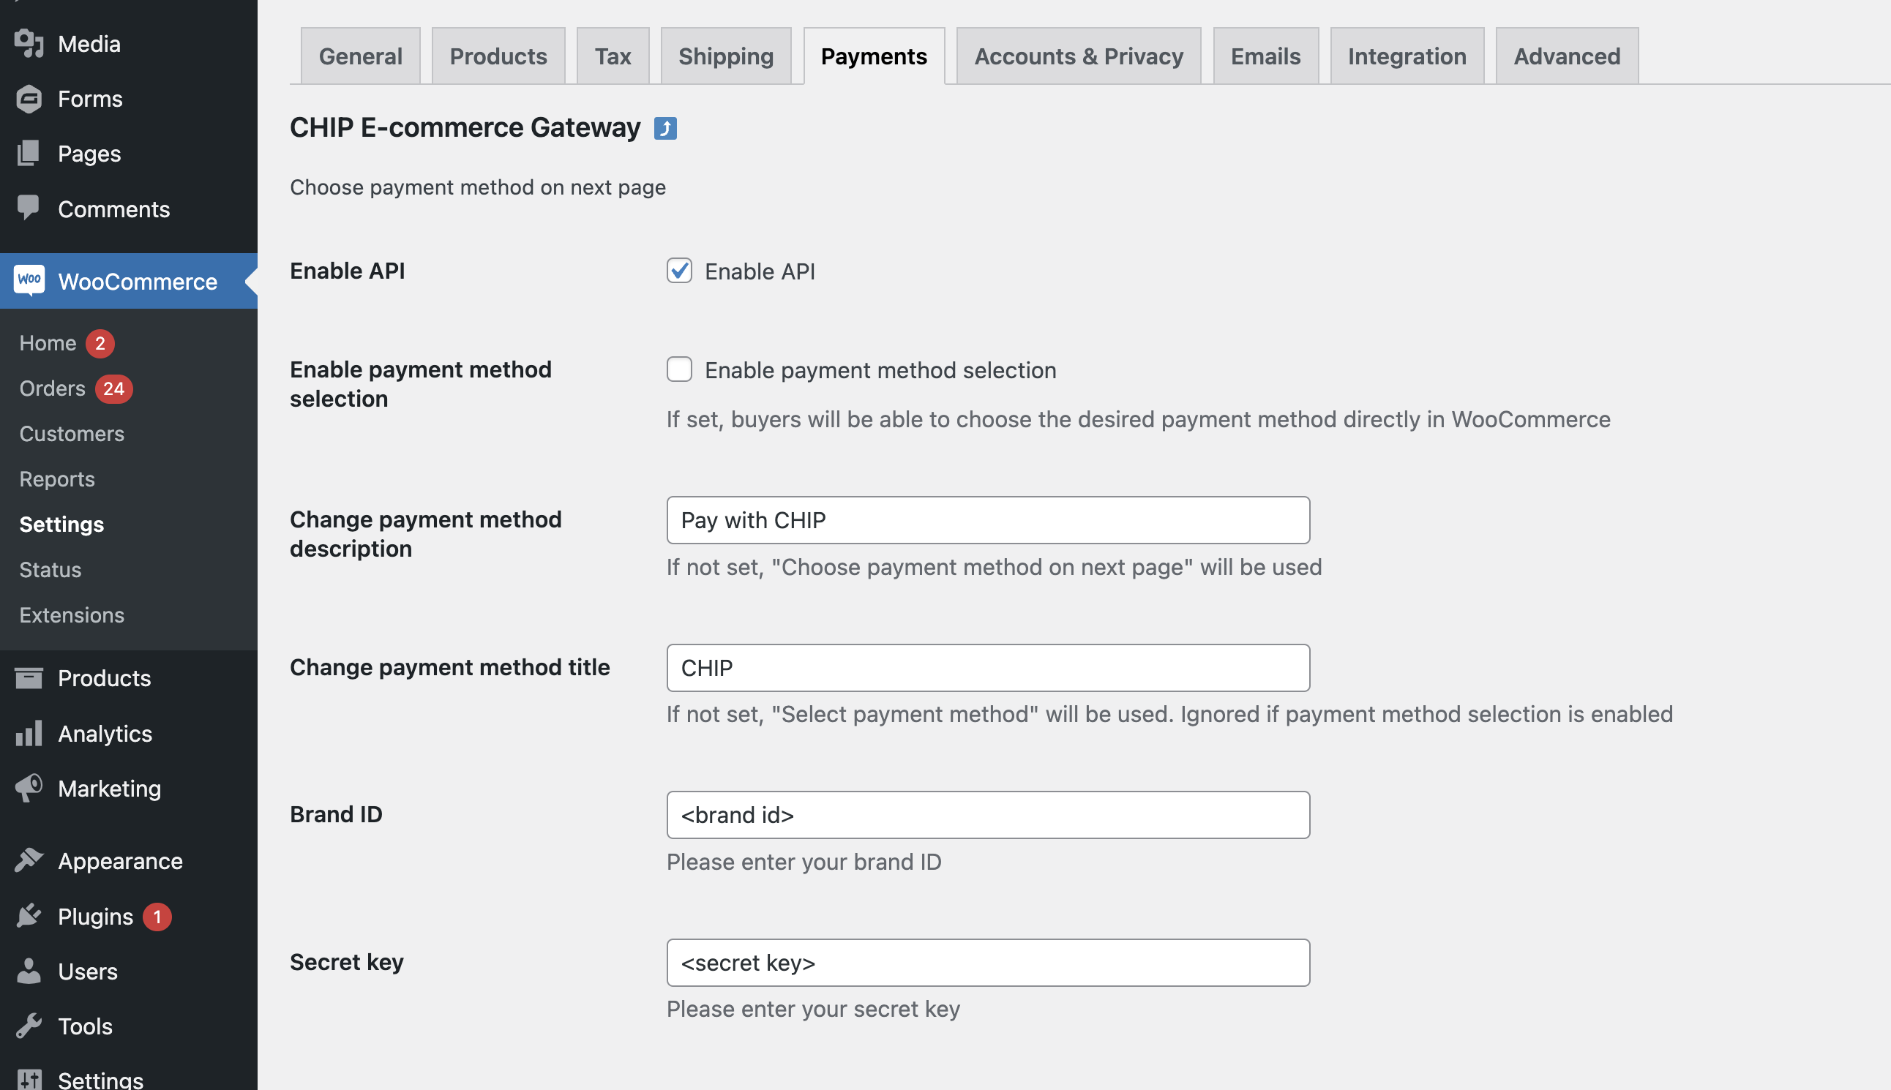Open Extensions in WooCommerce submenu
The height and width of the screenshot is (1090, 1891).
[72, 615]
